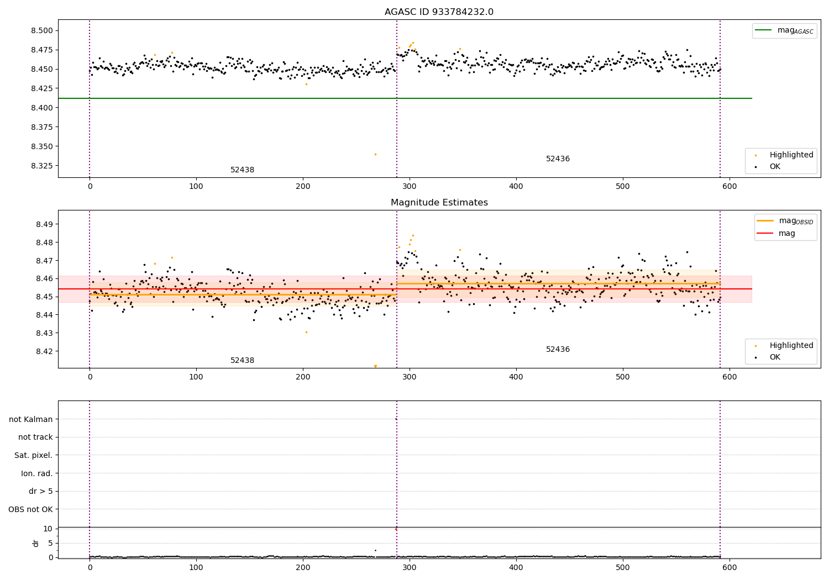Image resolution: width=829 pixels, height=580 pixels.
Task: Click the 52438 observation label in the top plot
Action: click(242, 170)
